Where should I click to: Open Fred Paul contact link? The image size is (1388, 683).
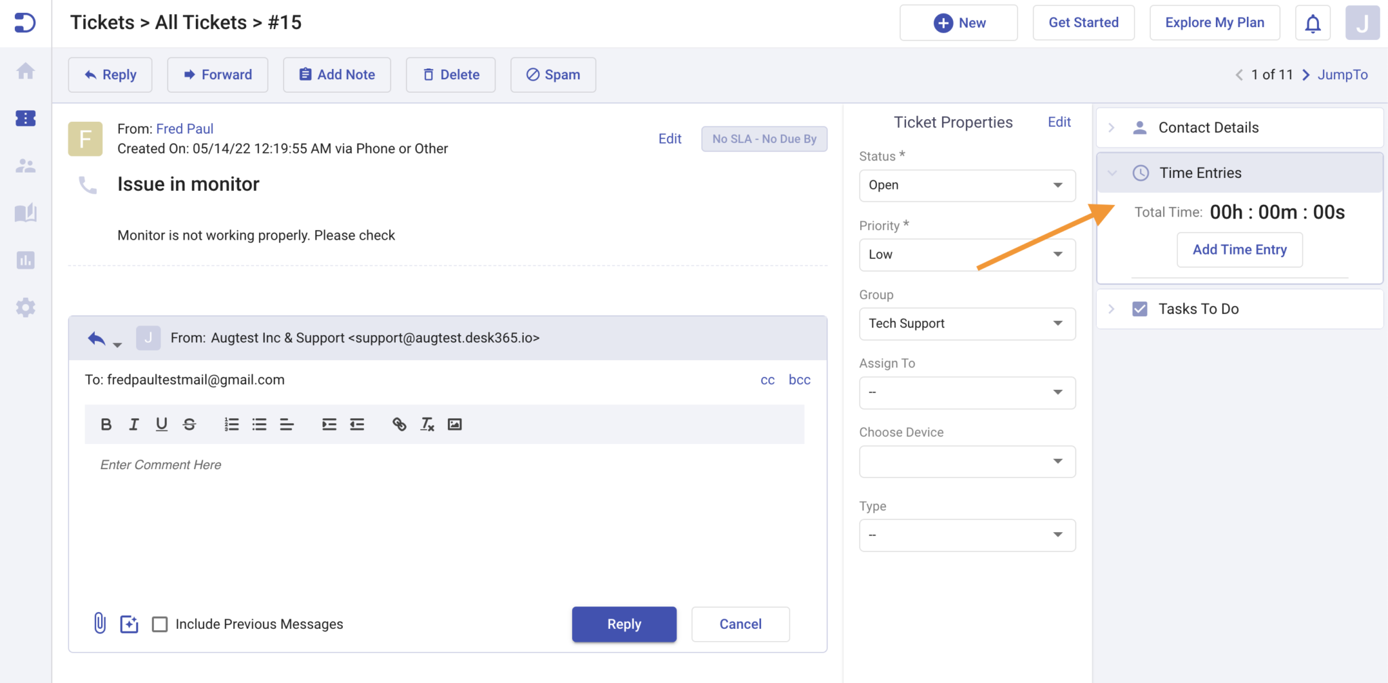[x=184, y=128]
